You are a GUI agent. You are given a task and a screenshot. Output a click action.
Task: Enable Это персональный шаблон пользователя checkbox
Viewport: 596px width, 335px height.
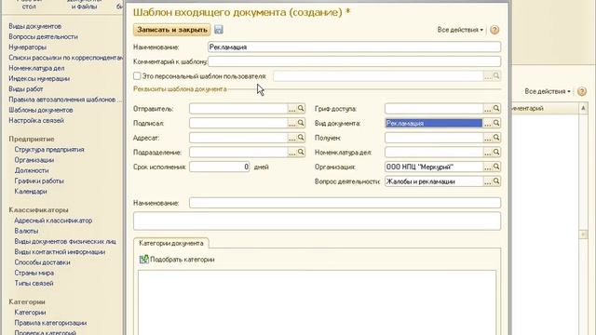pos(137,76)
